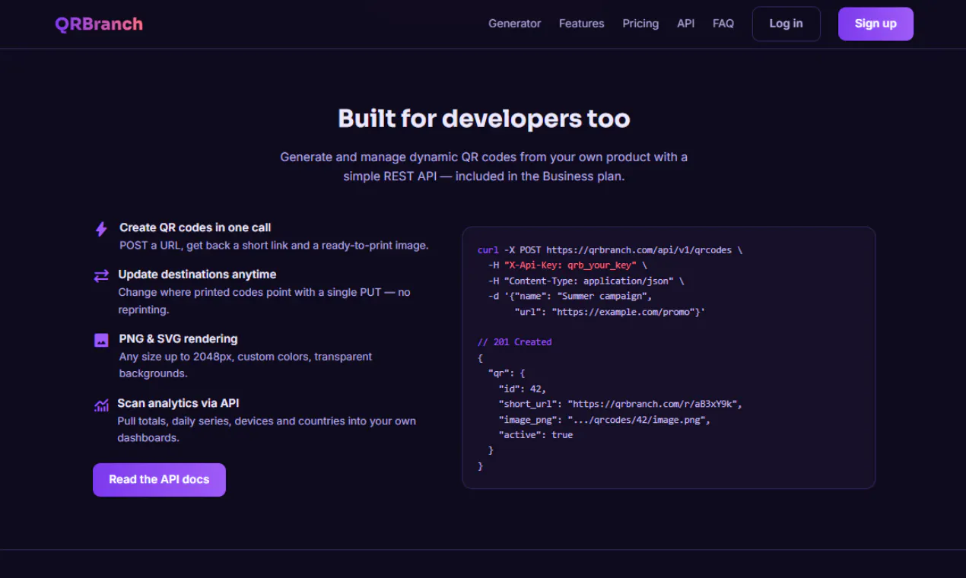
Task: Click the QRBranch logo
Action: point(99,24)
